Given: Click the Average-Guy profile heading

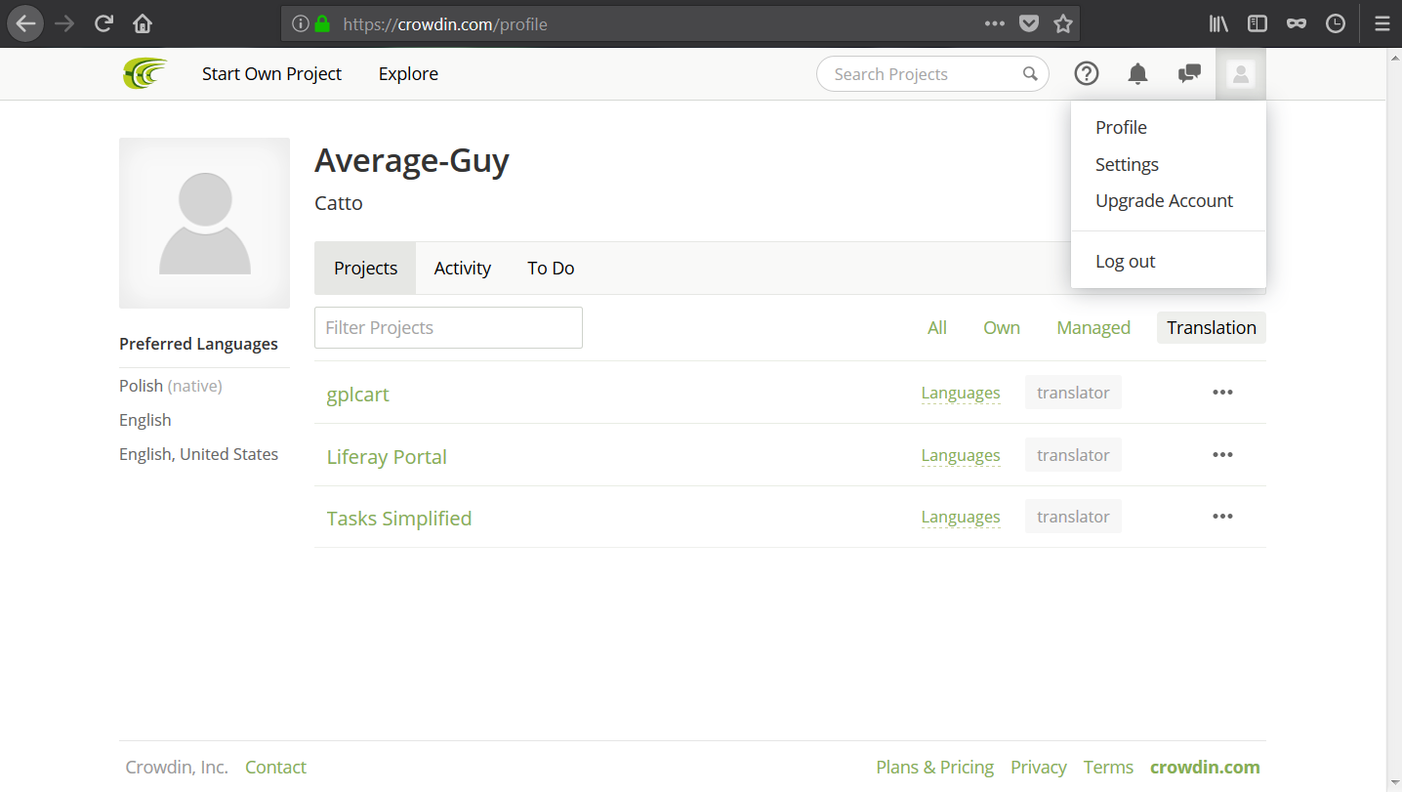Looking at the screenshot, I should 412,161.
